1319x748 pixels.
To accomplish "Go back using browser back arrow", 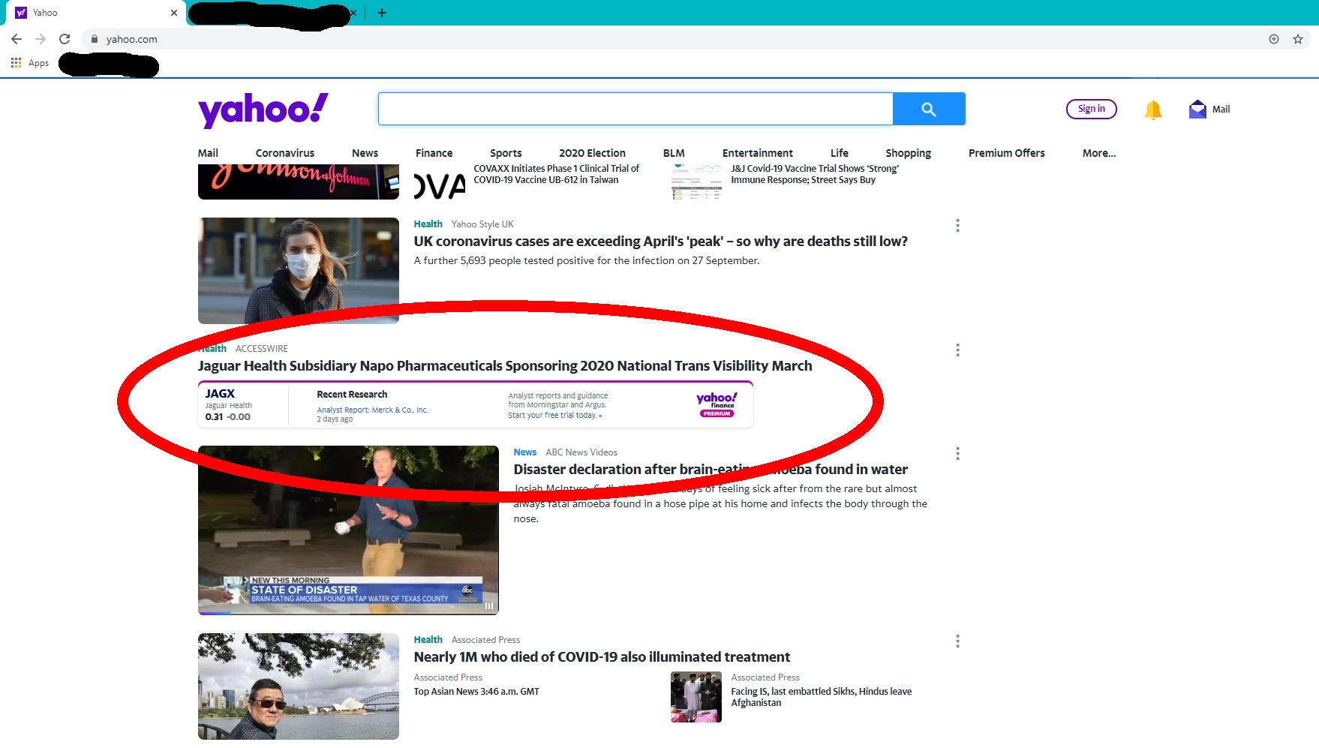I will click(x=17, y=39).
